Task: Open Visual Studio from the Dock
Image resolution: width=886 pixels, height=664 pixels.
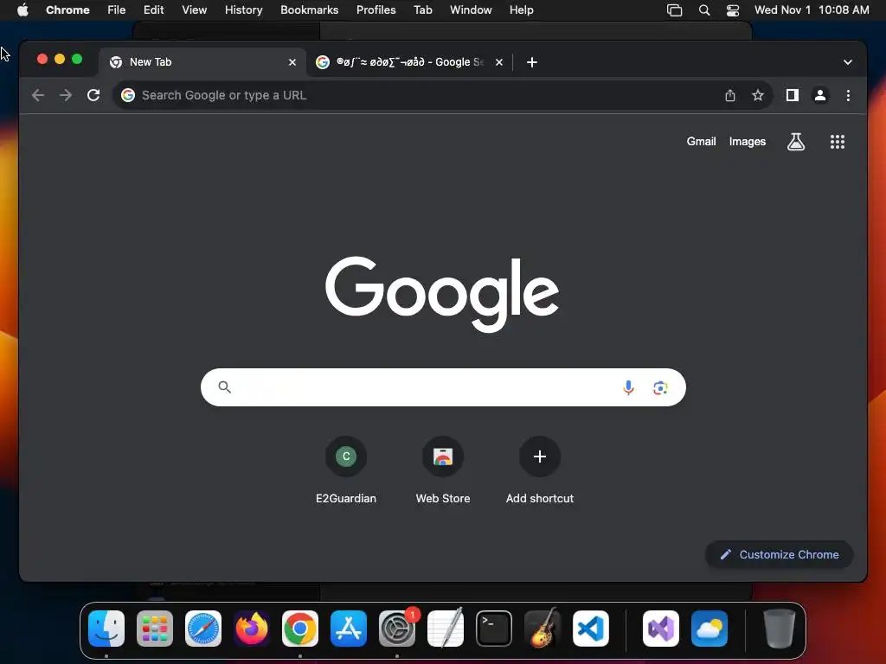Action: coord(661,629)
